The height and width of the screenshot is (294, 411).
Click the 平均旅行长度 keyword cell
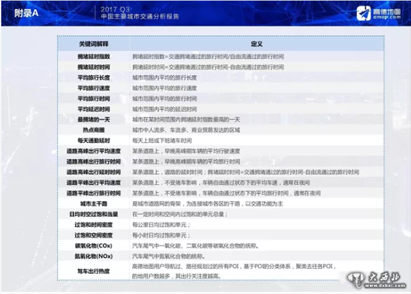click(x=94, y=77)
